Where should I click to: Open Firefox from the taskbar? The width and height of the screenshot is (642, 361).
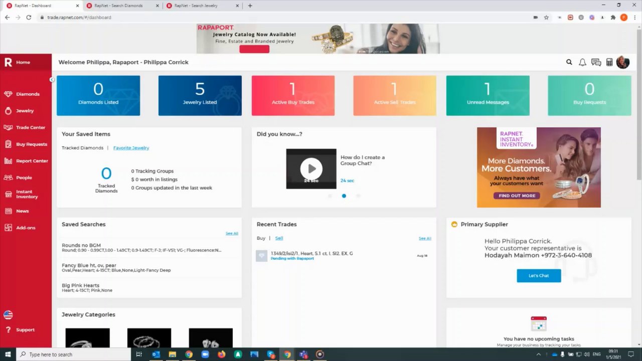click(x=222, y=354)
